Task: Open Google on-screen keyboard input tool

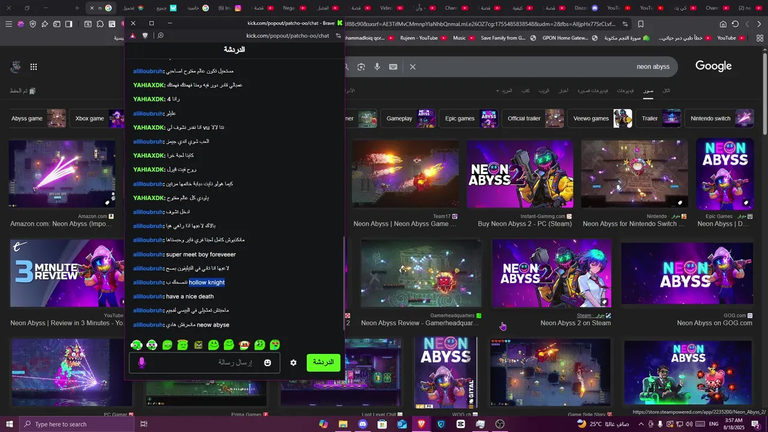Action: click(x=393, y=67)
